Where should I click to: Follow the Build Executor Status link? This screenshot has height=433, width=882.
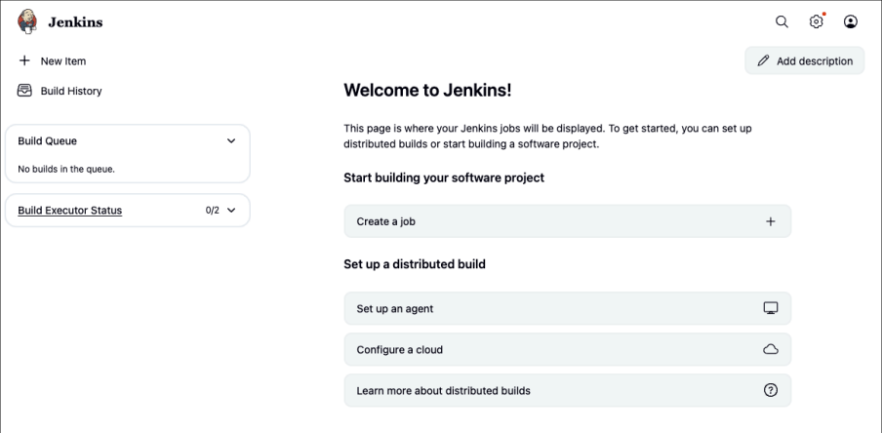(69, 211)
